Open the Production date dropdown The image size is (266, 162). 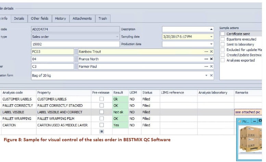click(211, 44)
